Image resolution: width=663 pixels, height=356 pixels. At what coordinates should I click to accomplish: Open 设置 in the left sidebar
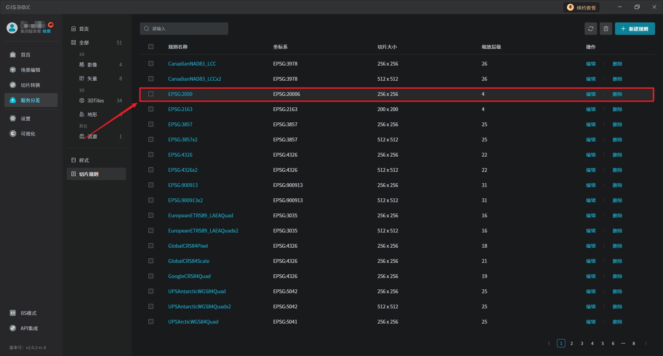click(26, 119)
